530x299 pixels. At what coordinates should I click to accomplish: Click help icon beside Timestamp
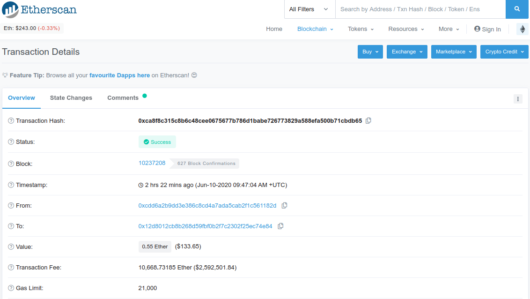11,185
